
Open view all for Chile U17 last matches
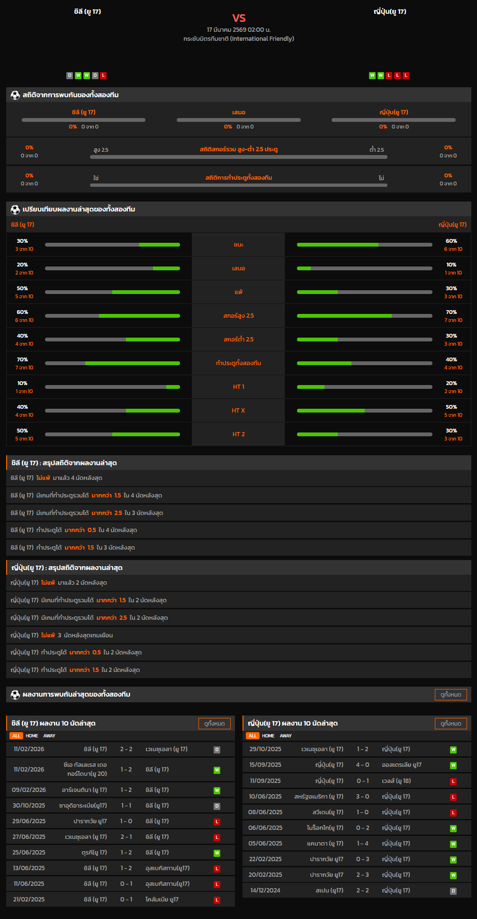(x=214, y=724)
